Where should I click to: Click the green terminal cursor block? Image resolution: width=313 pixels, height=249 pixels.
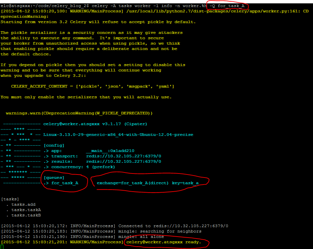click(x=2, y=247)
